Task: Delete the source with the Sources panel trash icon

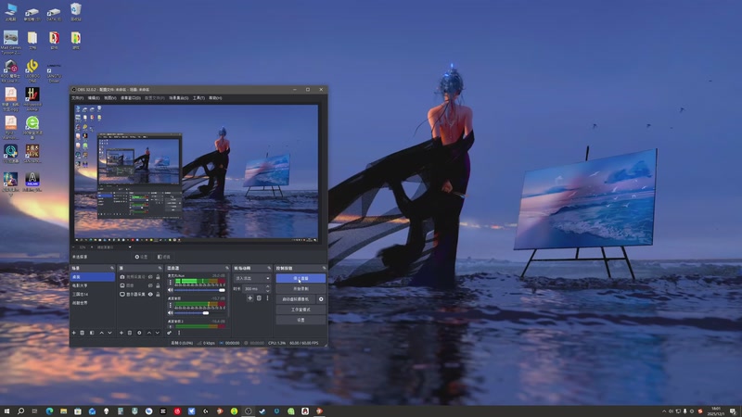Action: 130,333
